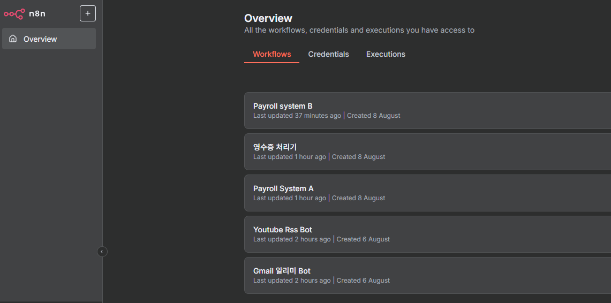611x303 pixels.
Task: Open the Gmail 알리미 Bot workflow
Action: 282,271
